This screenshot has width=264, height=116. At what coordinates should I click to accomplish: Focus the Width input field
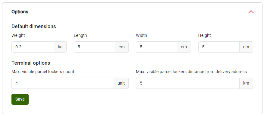pos(157,47)
